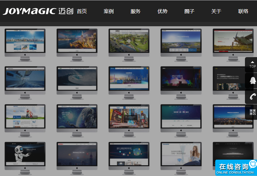The height and width of the screenshot is (176, 257).
Task: Open the 联络 contact link
Action: point(243,11)
